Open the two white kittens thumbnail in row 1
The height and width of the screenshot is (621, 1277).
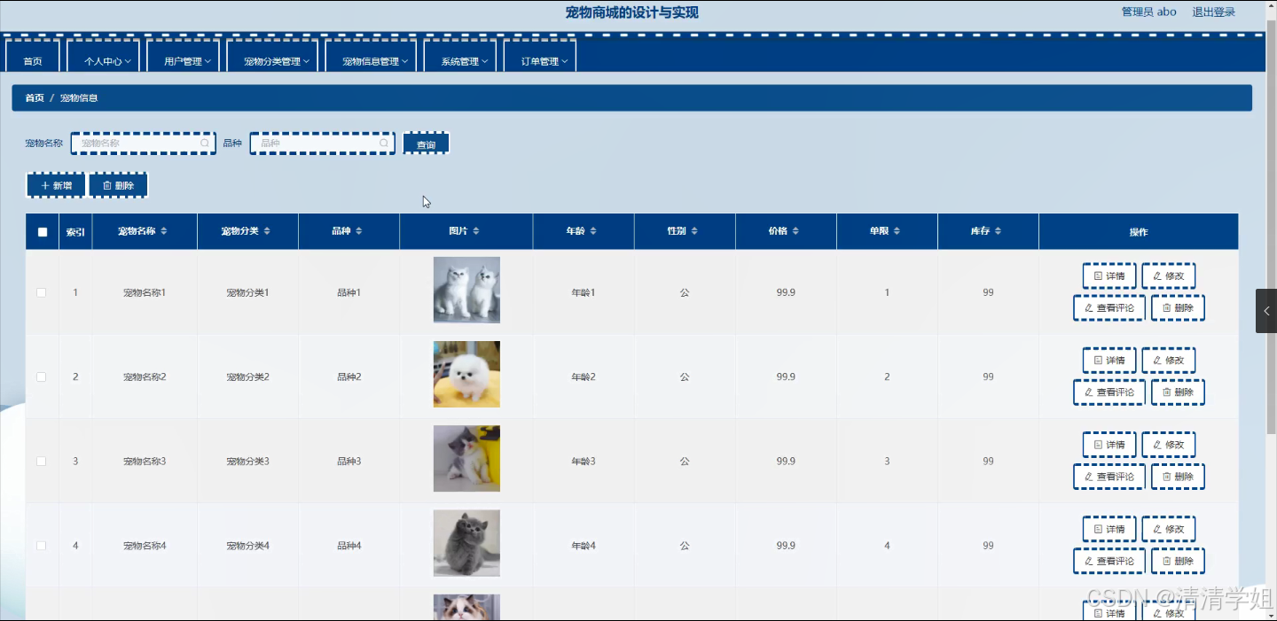pos(466,290)
